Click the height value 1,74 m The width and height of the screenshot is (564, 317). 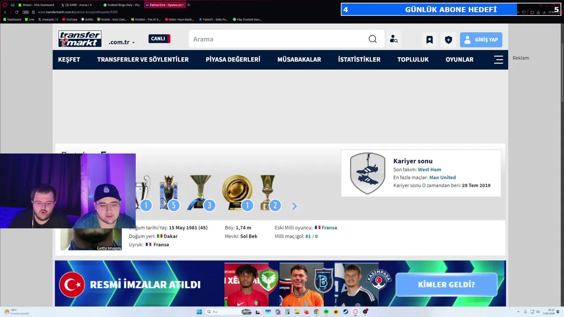click(244, 228)
